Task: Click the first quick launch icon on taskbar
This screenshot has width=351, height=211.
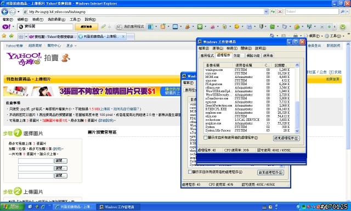Action: [30, 207]
